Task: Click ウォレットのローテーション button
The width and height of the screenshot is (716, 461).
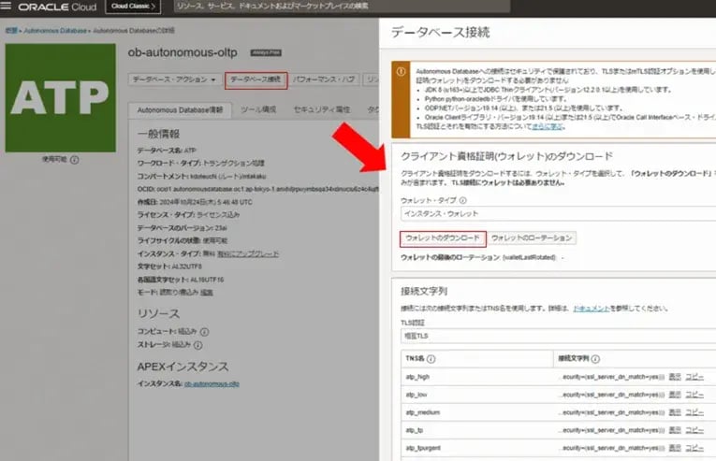Action: click(x=532, y=238)
